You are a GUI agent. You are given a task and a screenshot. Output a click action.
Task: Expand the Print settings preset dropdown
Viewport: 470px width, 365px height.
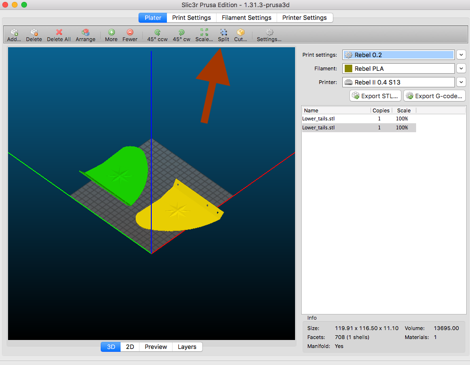pos(461,55)
